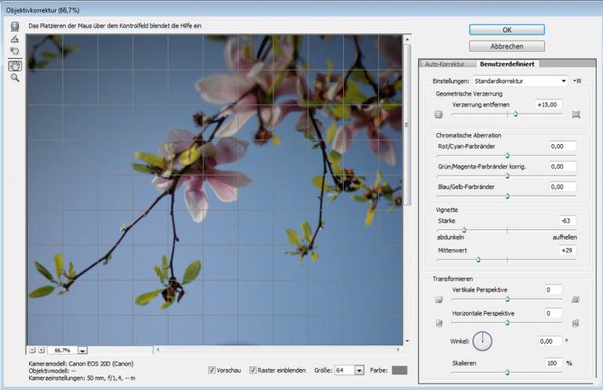The height and width of the screenshot is (390, 603).
Task: Open the Größe grid size dropdown
Action: point(359,370)
